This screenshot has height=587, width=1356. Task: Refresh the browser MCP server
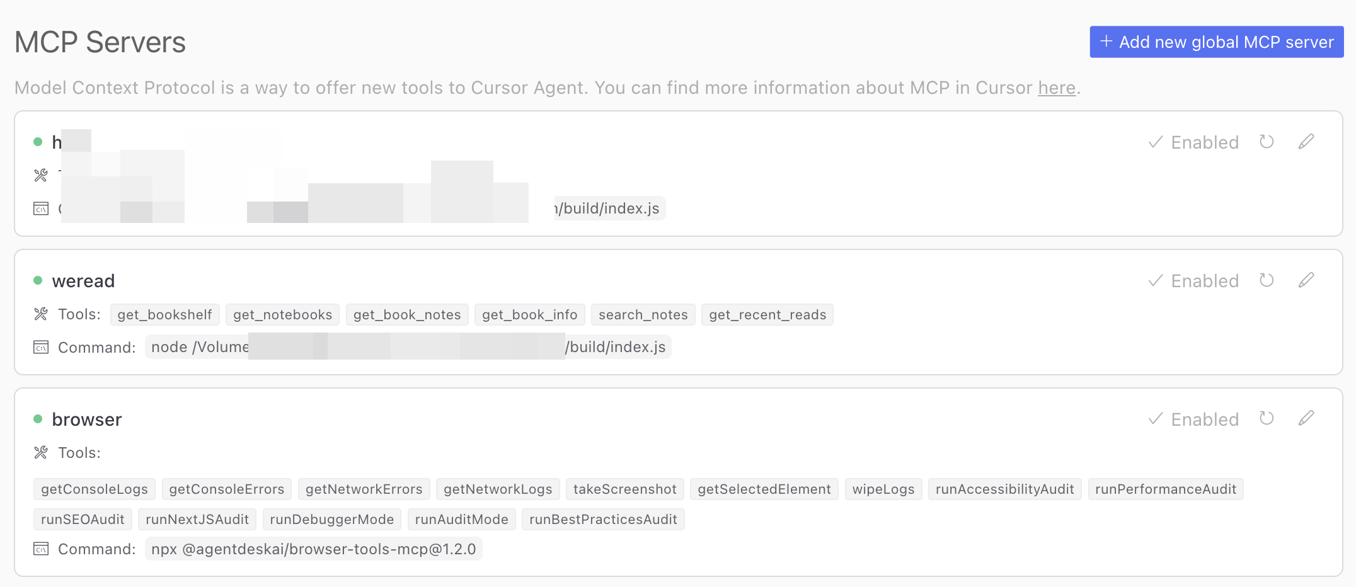click(x=1267, y=419)
